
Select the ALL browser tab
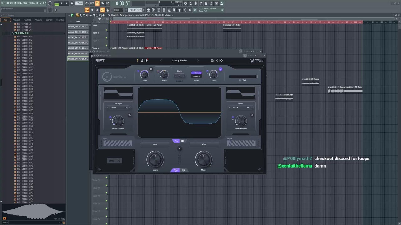[x=5, y=20]
